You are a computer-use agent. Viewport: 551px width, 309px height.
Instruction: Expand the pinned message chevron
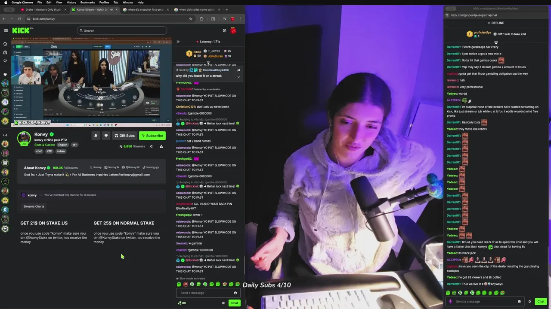(238, 77)
